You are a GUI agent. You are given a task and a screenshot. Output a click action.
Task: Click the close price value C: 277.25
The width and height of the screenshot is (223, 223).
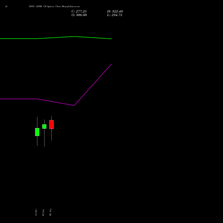pyautogui.click(x=79, y=12)
